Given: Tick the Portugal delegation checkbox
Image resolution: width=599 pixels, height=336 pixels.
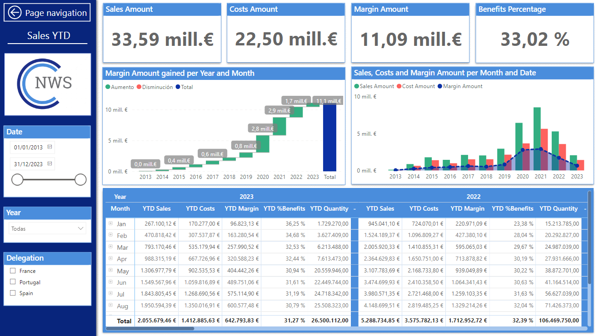Looking at the screenshot, I should point(13,282).
